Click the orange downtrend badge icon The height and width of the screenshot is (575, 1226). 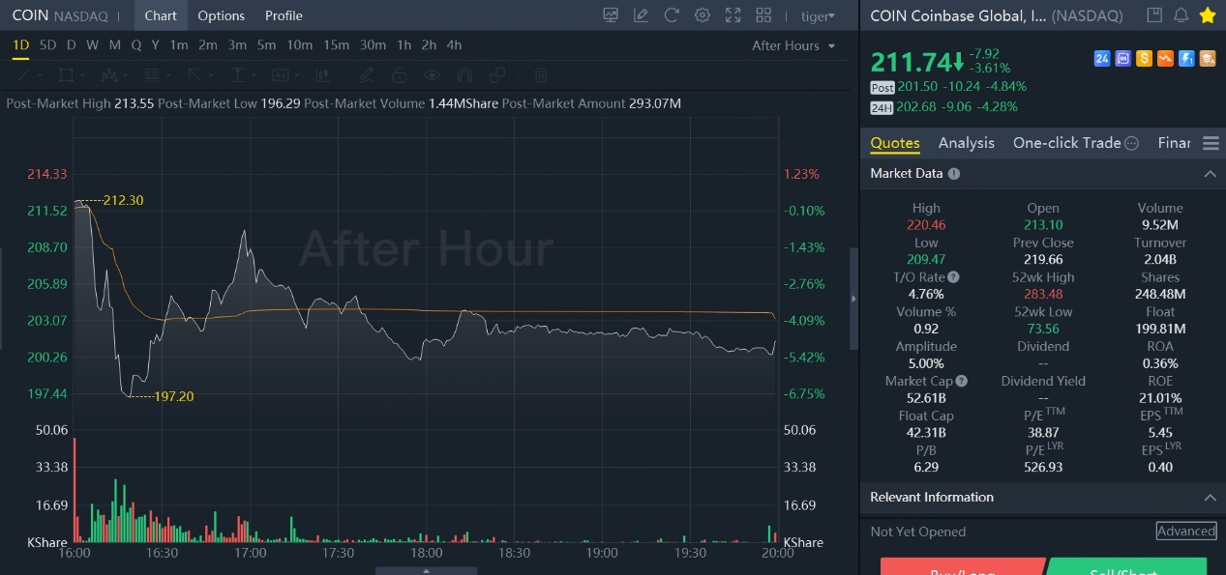pyautogui.click(x=1165, y=59)
